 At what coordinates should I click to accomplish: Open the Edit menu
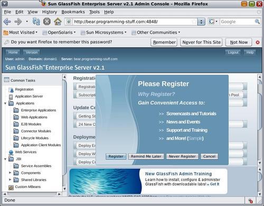click(x=19, y=12)
